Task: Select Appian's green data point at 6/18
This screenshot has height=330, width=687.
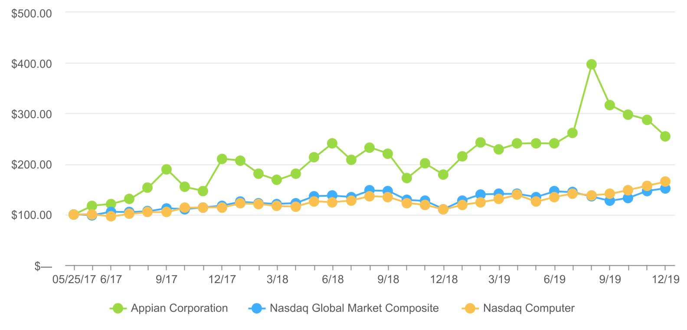Action: (332, 143)
